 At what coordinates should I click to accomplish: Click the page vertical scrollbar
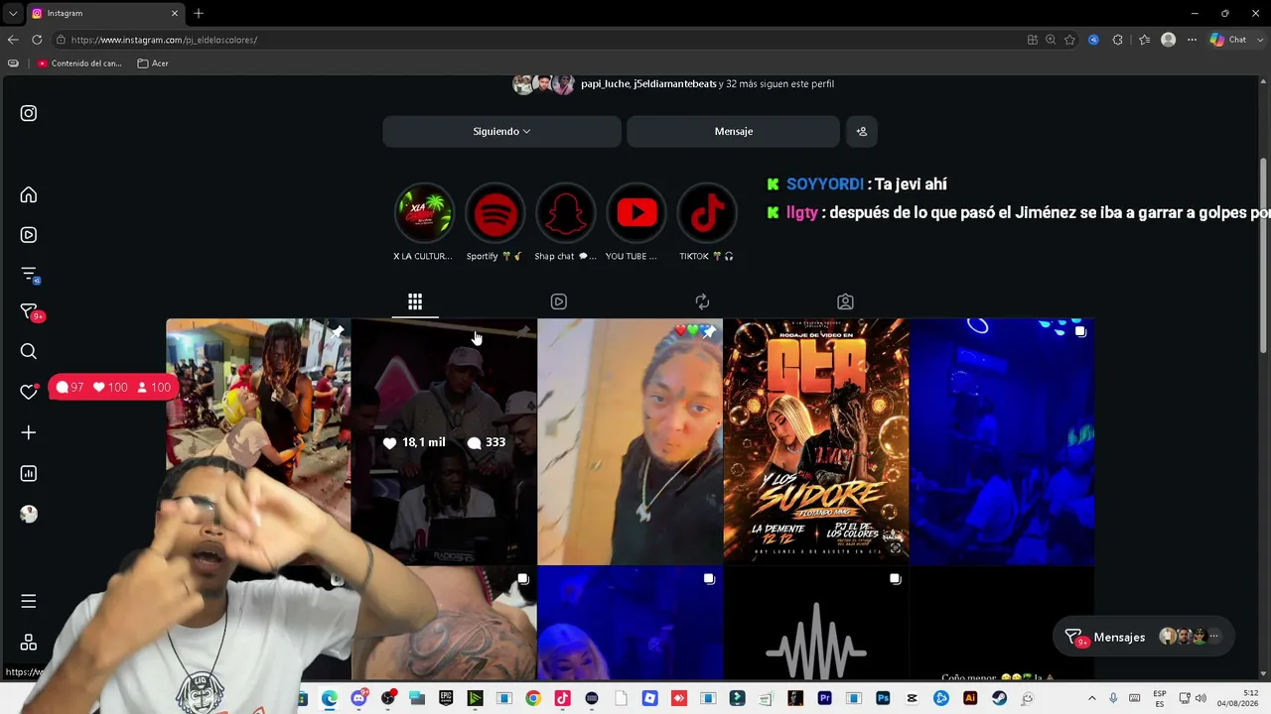click(1263, 255)
